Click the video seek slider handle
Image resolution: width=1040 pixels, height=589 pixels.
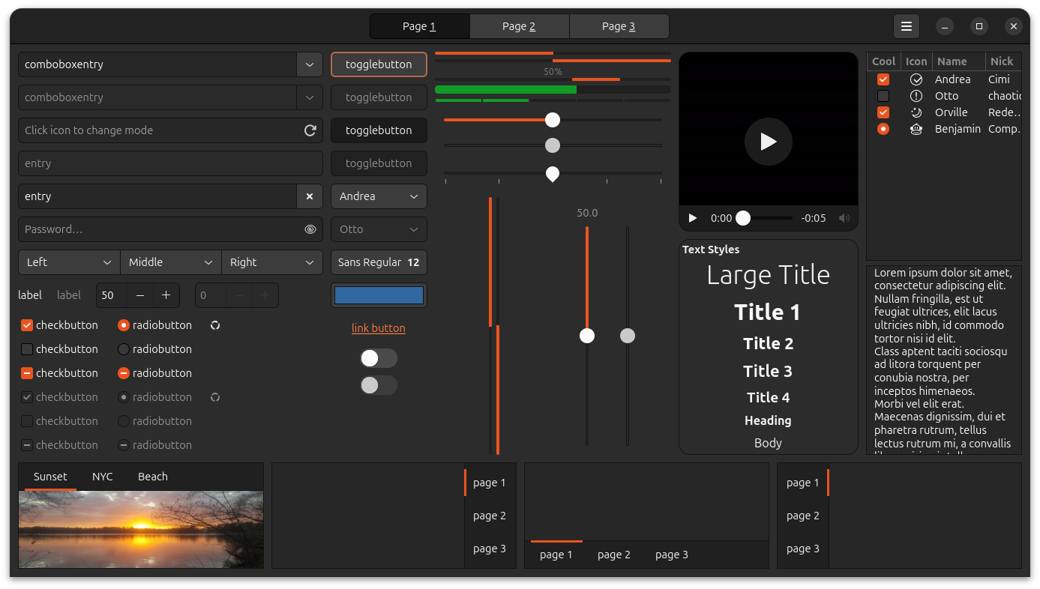[x=743, y=218]
